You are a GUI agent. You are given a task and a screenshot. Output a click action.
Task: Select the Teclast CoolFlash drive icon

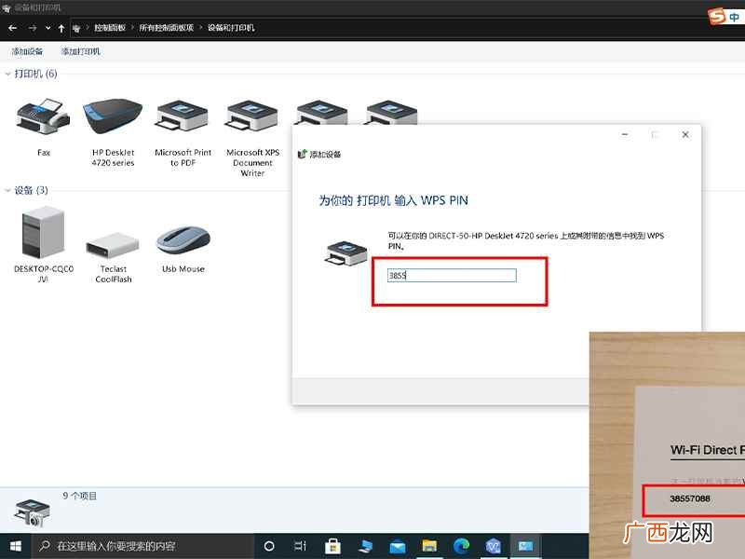click(113, 245)
